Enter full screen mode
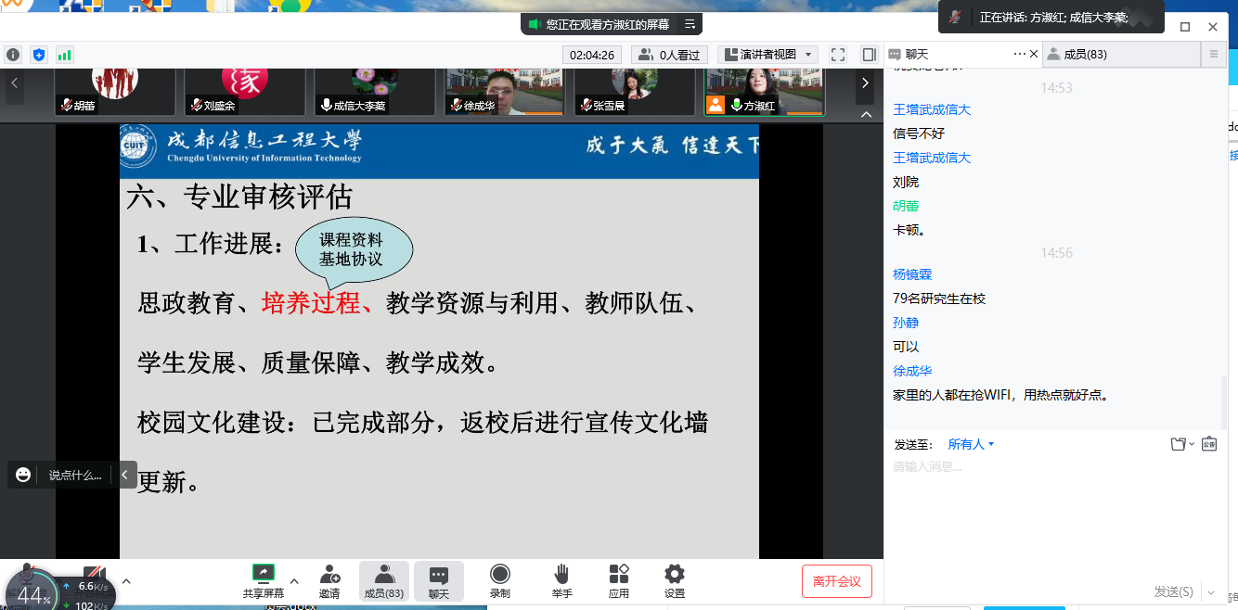Image resolution: width=1238 pixels, height=610 pixels. click(x=838, y=55)
